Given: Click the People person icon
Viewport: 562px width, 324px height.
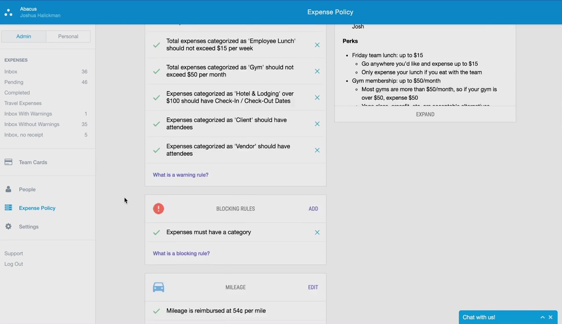Looking at the screenshot, I should (8, 190).
